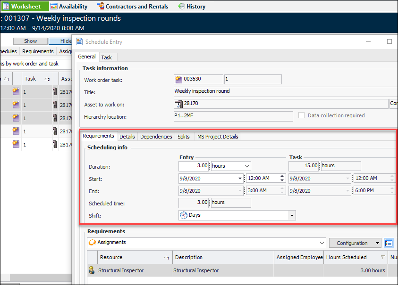
Task: Click the asset icon beside 28170
Action: (179, 104)
